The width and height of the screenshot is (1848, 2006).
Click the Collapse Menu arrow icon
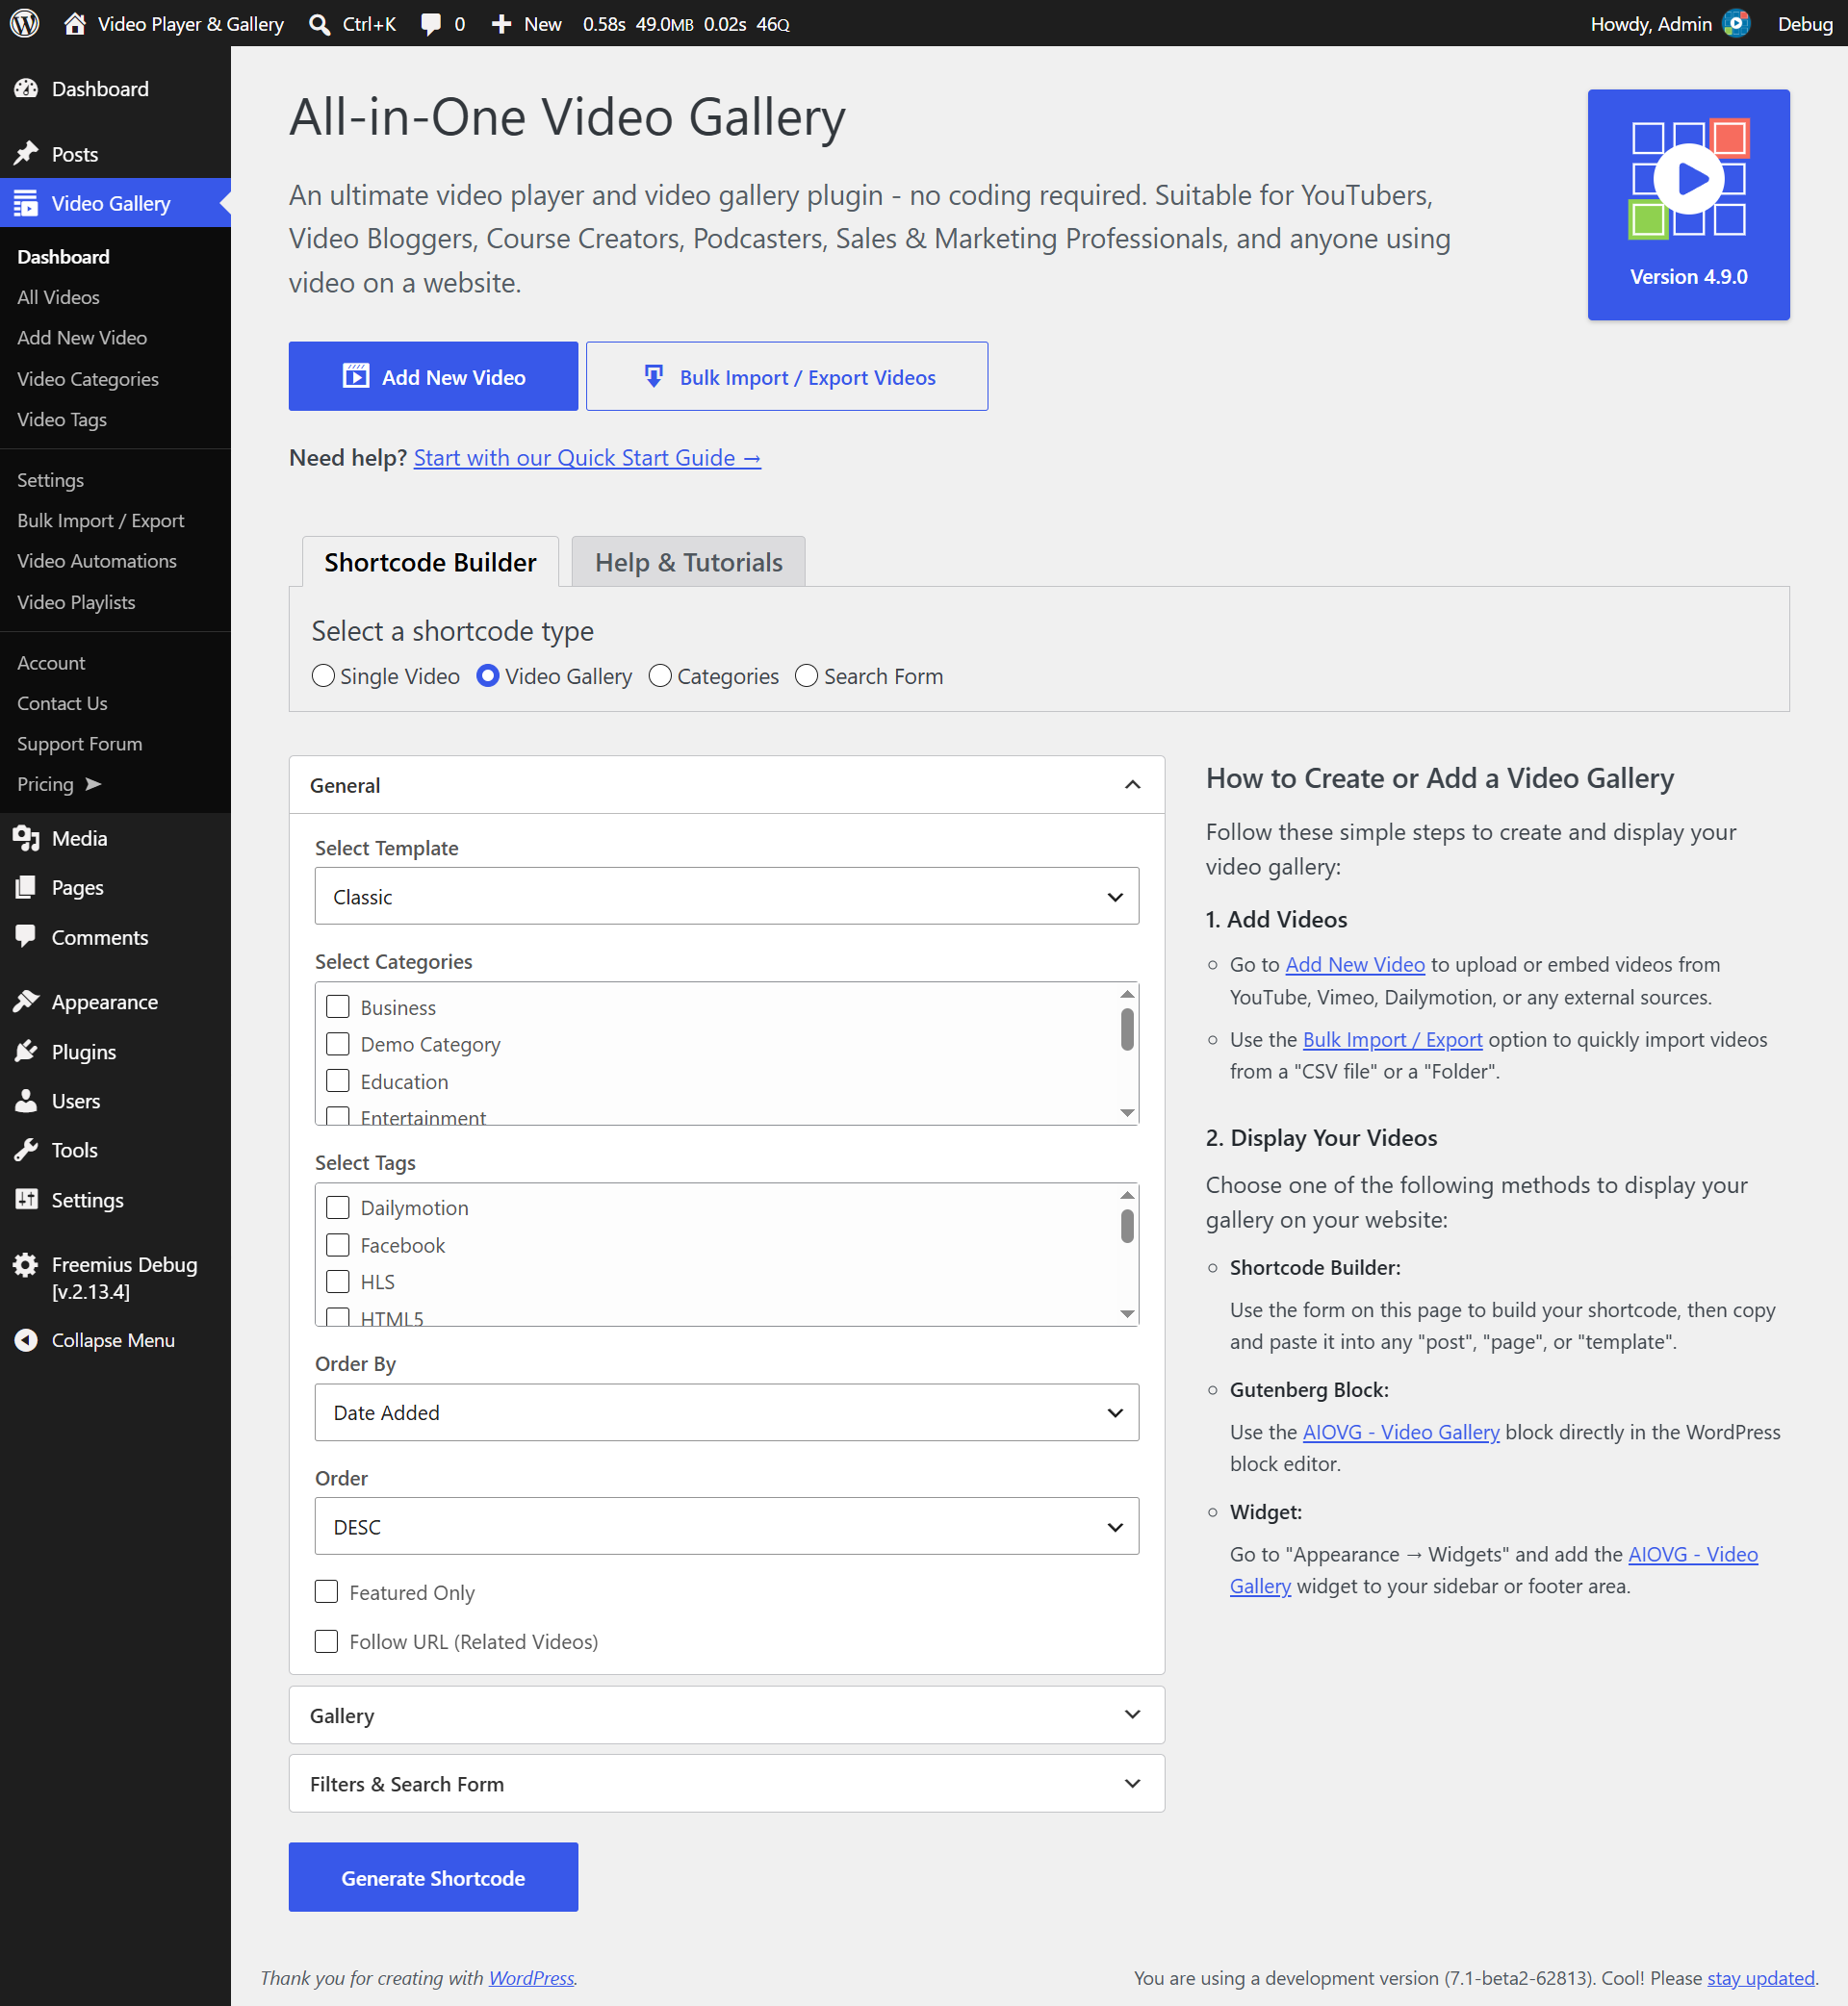[x=26, y=1340]
